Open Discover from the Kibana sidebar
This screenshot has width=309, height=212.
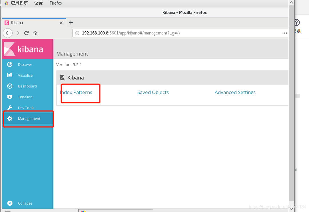[x=28, y=64]
